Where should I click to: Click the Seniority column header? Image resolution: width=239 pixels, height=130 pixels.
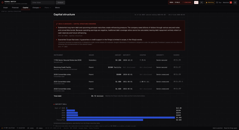coord(160,55)
